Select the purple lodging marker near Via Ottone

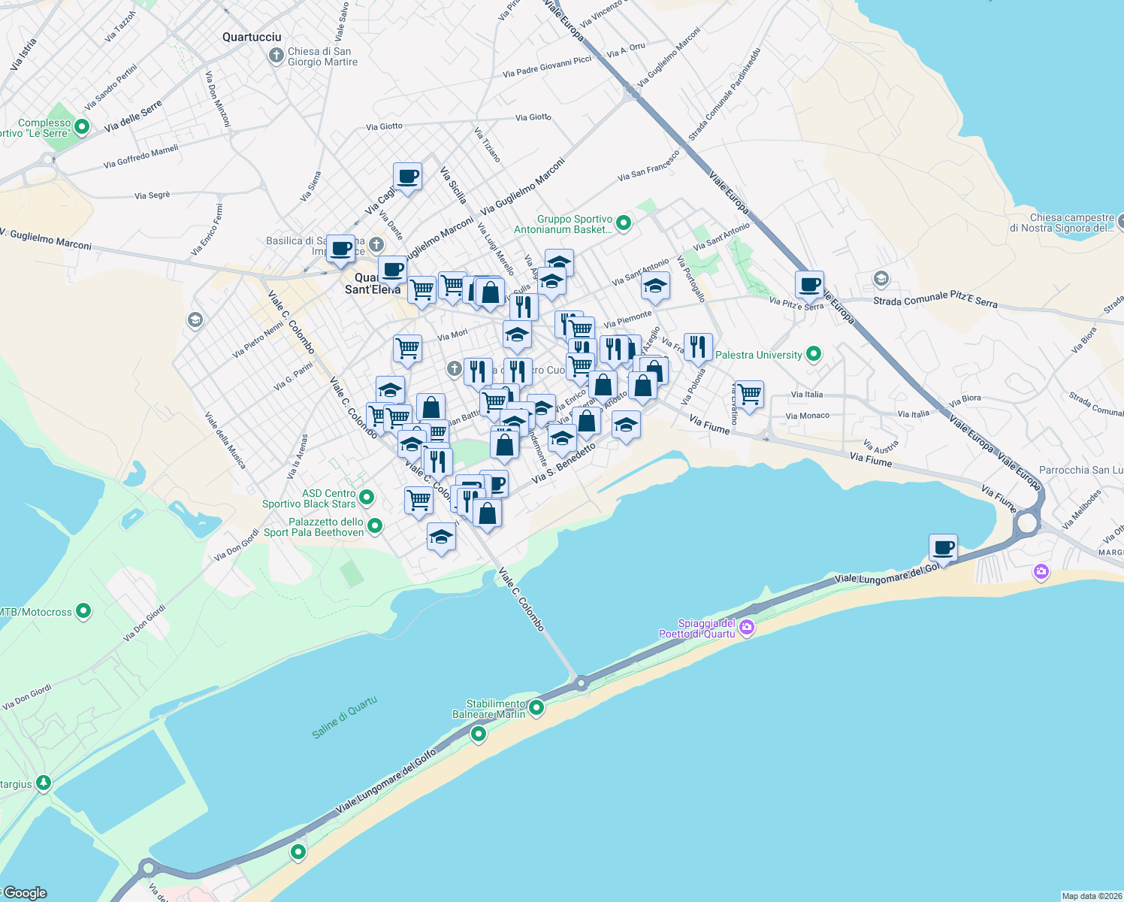[x=1041, y=571]
